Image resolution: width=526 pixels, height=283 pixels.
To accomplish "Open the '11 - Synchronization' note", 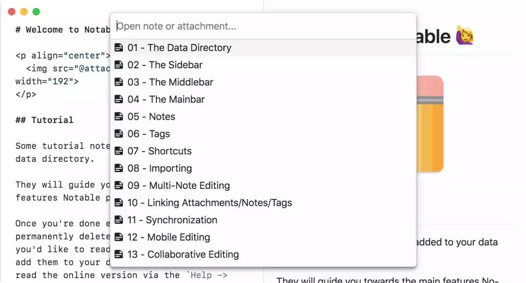I will 263,220.
